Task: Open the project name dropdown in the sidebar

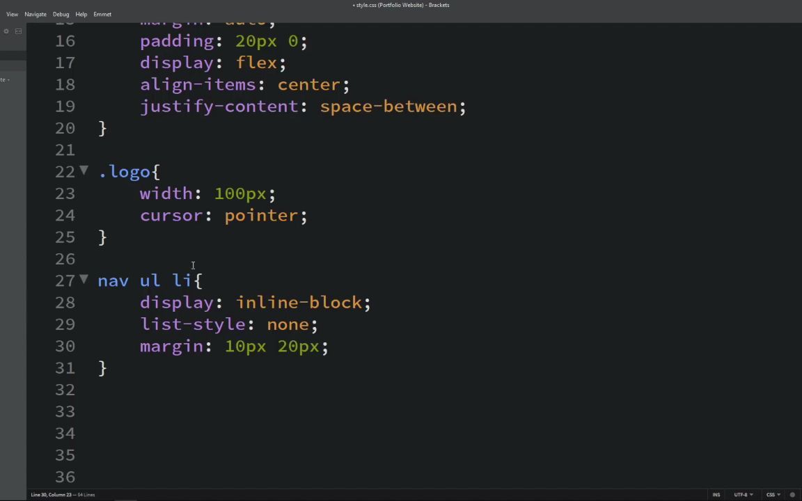Action: (6, 79)
